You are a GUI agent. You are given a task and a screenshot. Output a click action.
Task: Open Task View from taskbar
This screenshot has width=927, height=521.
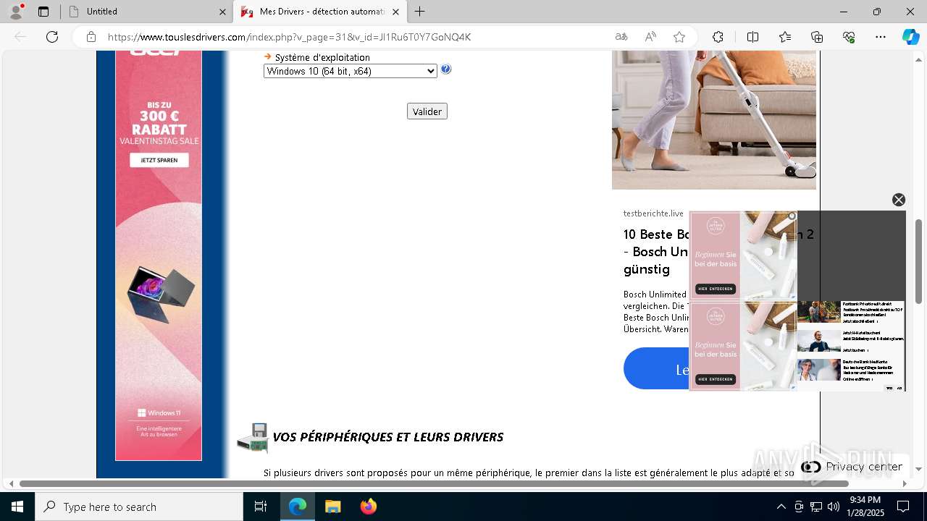pyautogui.click(x=261, y=507)
